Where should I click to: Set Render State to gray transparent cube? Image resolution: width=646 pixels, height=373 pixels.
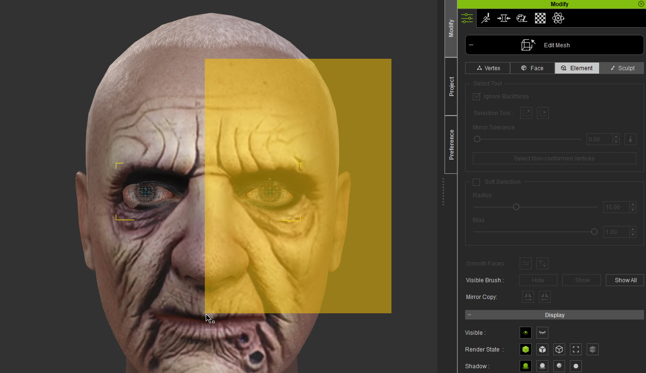point(592,349)
